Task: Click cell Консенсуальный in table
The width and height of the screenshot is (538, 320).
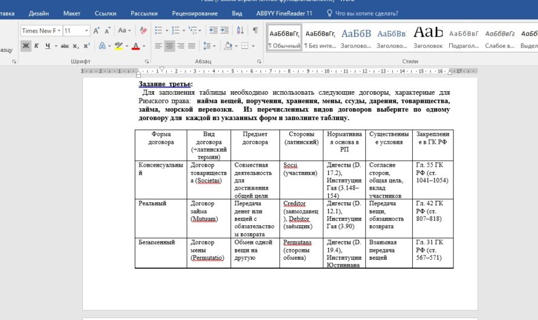Action: pyautogui.click(x=161, y=180)
